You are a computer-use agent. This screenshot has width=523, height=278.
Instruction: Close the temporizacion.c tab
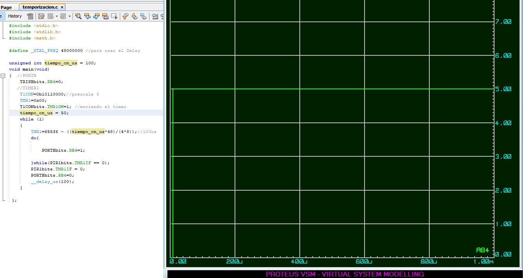[62, 7]
